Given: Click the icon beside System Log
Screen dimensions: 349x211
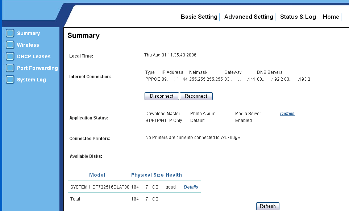Looking at the screenshot, I should tap(10, 80).
